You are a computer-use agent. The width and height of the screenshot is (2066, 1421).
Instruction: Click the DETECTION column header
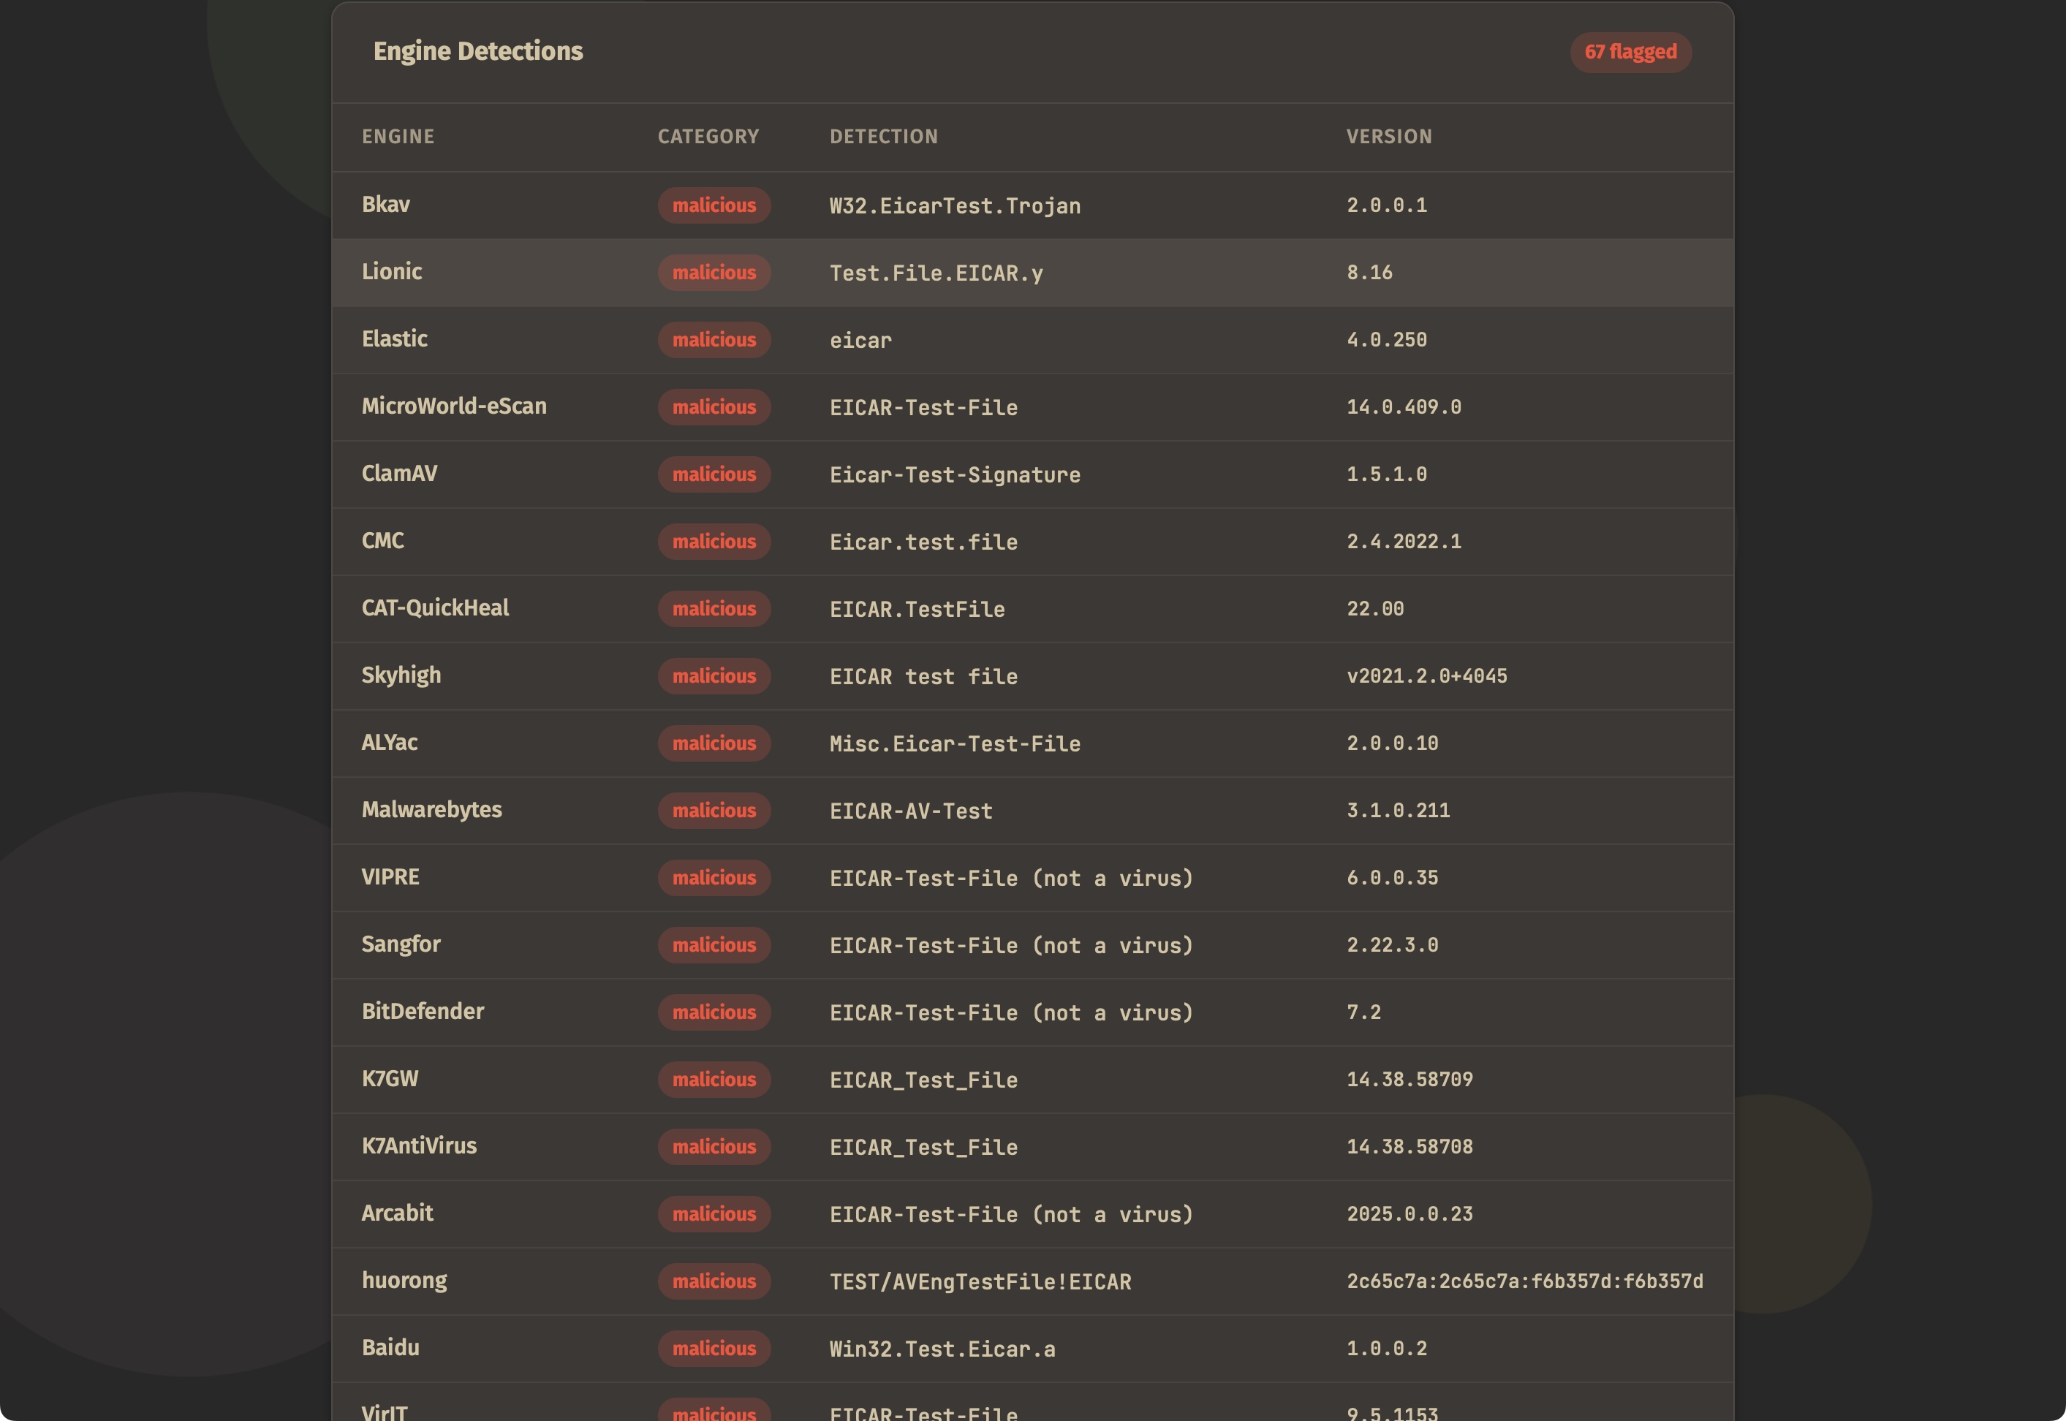(883, 136)
